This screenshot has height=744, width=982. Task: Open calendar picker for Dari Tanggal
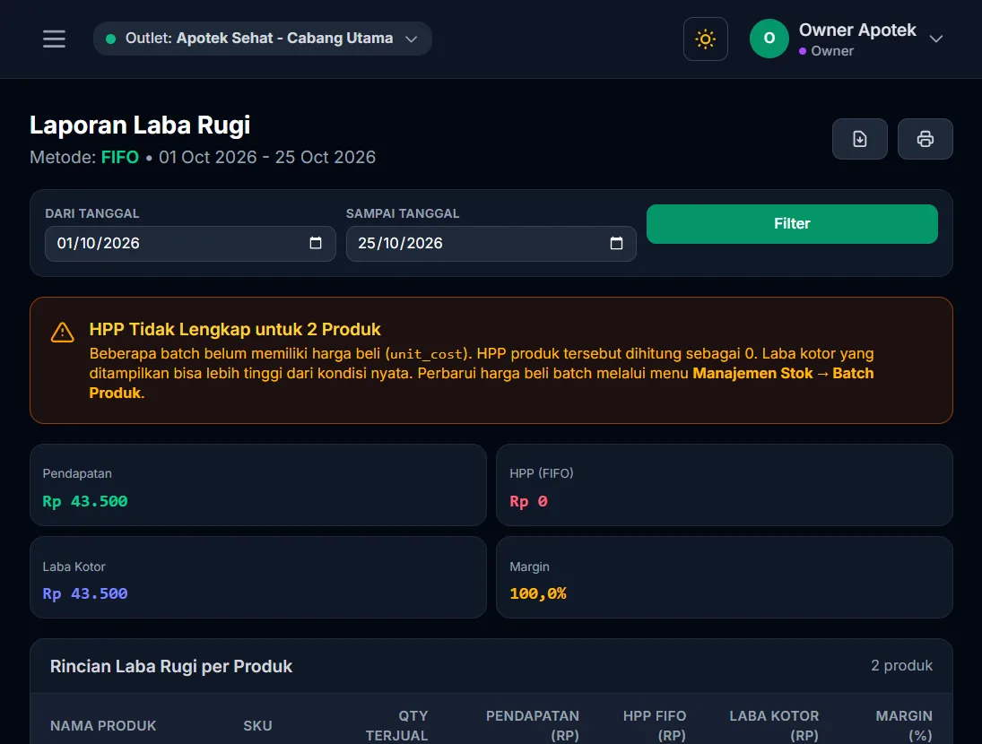tap(316, 243)
